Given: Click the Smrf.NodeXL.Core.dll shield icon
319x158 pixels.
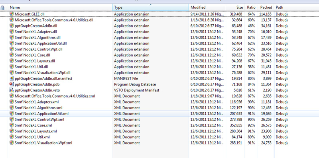Looking at the screenshot, I should pos(12,55).
